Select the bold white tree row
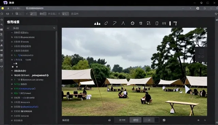This screenshot has width=218, height=125. point(30,75)
